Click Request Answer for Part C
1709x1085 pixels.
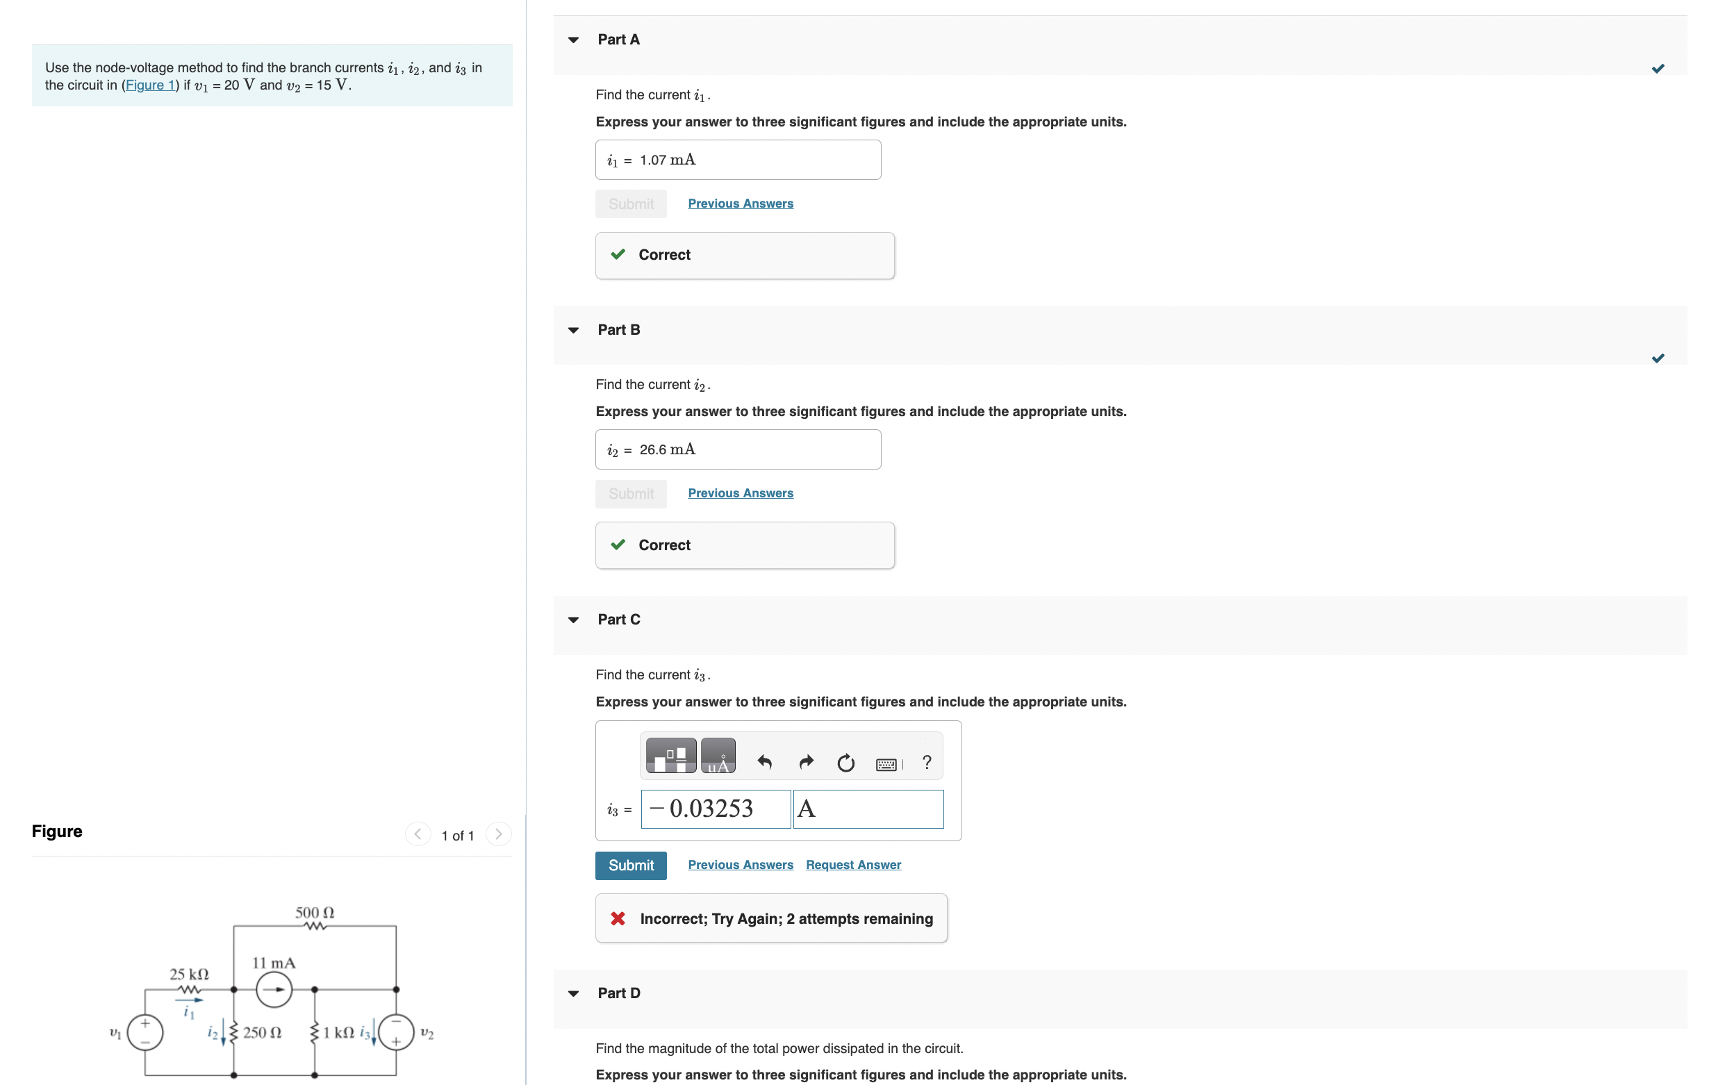pyautogui.click(x=852, y=864)
